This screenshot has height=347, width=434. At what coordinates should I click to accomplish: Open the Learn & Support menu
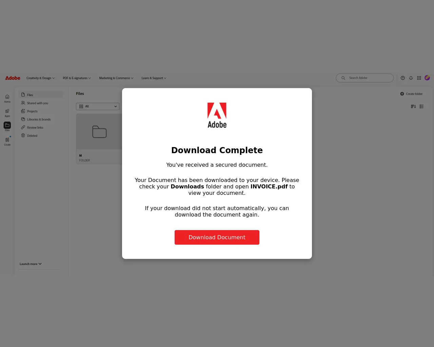pyautogui.click(x=154, y=78)
